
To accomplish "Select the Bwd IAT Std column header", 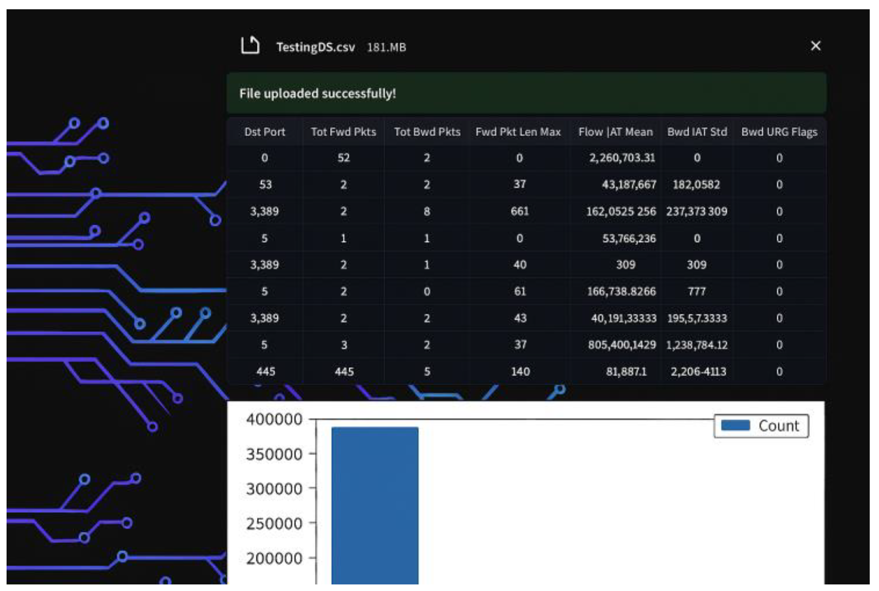I will click(x=697, y=132).
